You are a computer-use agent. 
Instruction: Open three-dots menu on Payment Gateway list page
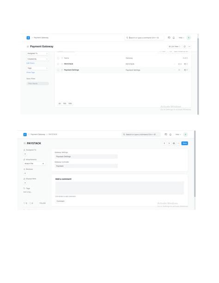(x=189, y=47)
